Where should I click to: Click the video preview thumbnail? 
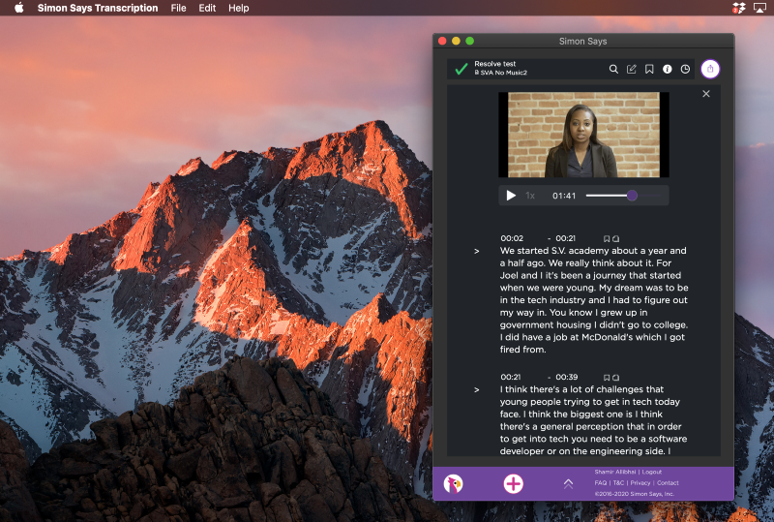[583, 135]
